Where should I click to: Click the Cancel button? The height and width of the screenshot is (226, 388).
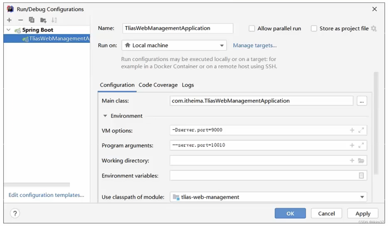pos(326,213)
